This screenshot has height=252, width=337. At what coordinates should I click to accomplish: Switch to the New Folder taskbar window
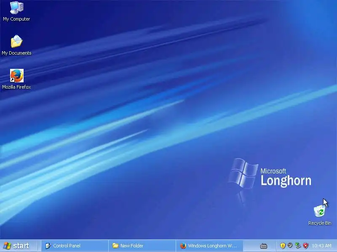coord(142,246)
